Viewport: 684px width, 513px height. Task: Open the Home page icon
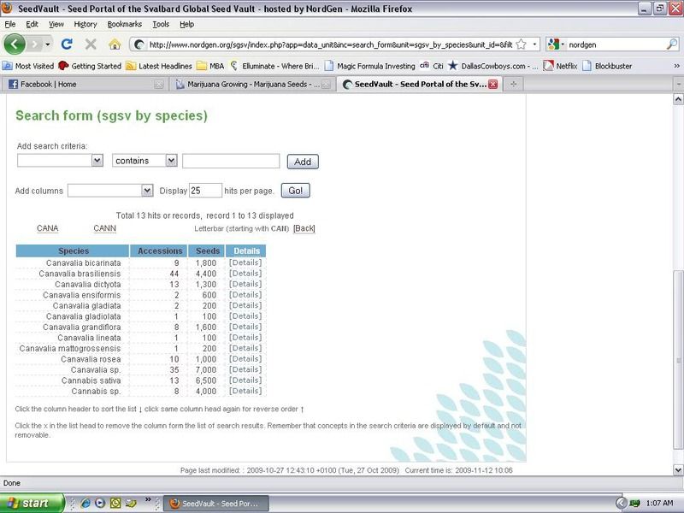[115, 44]
